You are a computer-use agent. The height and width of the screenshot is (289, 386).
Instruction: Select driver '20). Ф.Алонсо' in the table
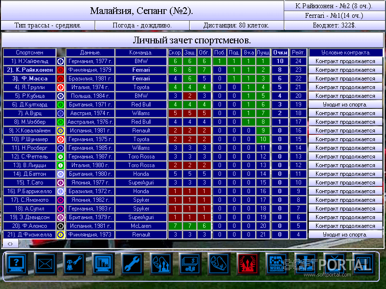[x=29, y=226]
